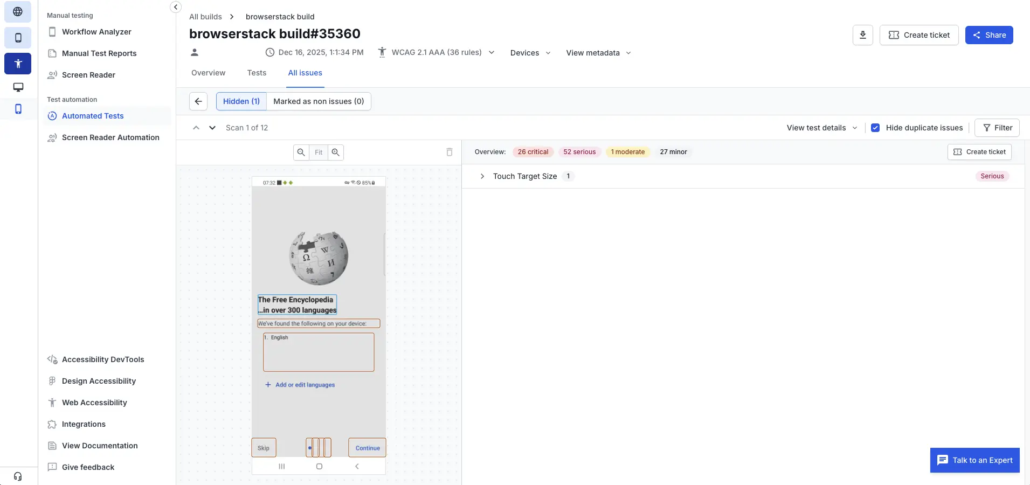
Task: Toggle Hide duplicate issues checkbox
Action: tap(875, 128)
